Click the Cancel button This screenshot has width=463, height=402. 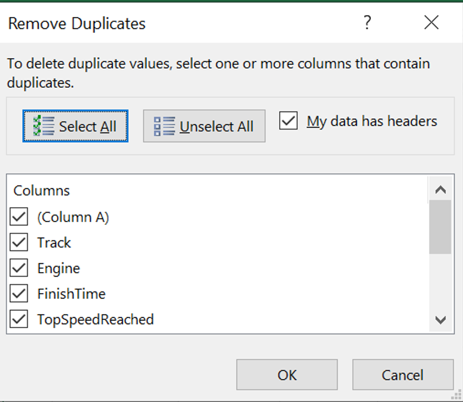click(x=402, y=375)
